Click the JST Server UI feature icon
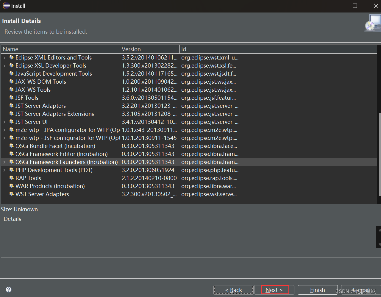Viewport: 381px width, 297px height. tap(12, 121)
